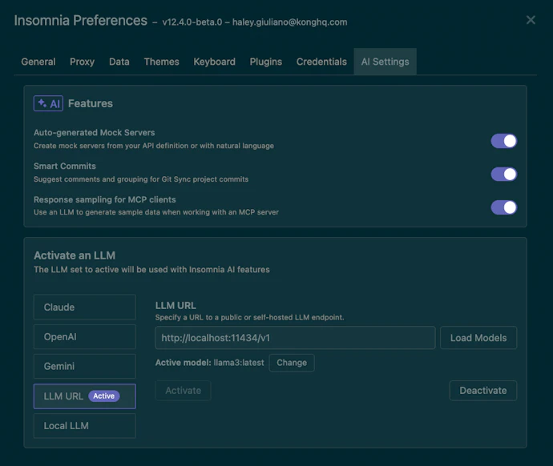The image size is (553, 466).
Task: Pick the Gemini provider option
Action: [x=85, y=367]
